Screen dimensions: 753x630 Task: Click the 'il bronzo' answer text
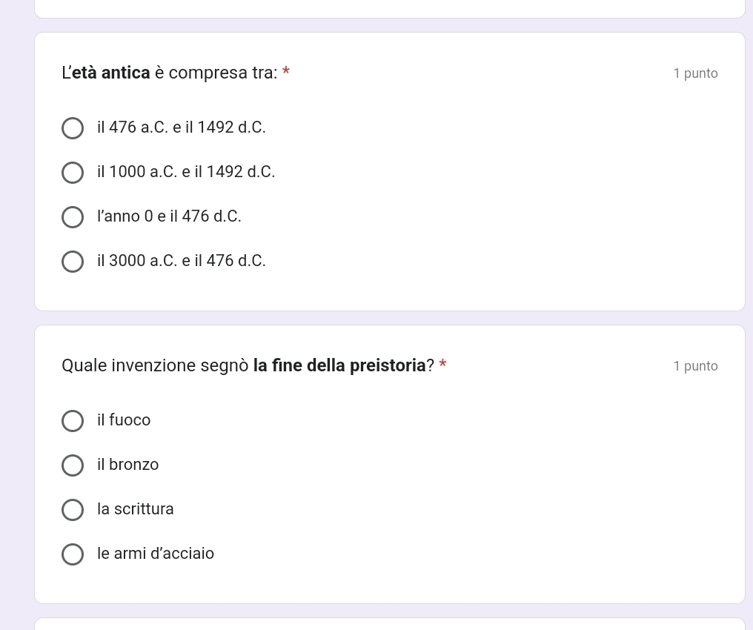coord(127,464)
